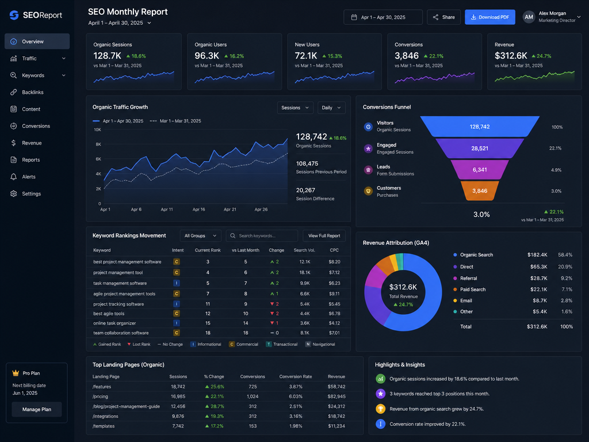Click the Organic Search blue legend dot
This screenshot has height=442, width=589.
pyautogui.click(x=455, y=255)
